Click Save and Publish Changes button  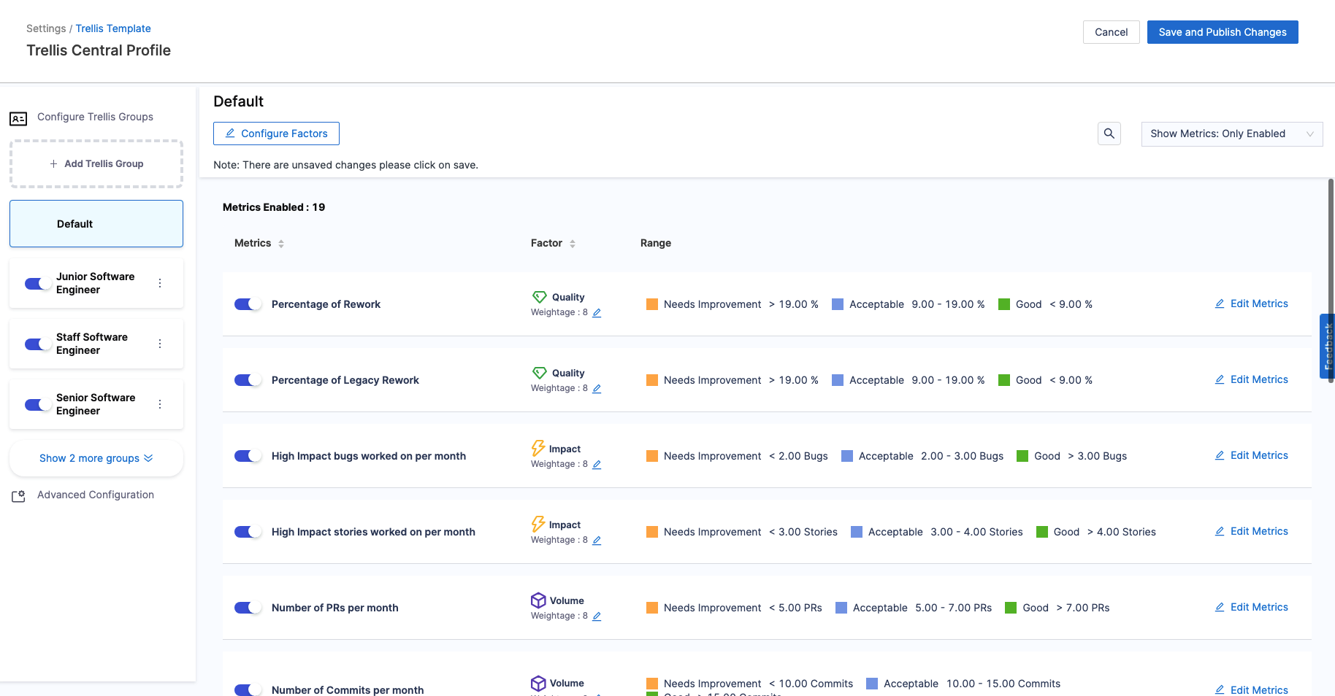(x=1222, y=32)
